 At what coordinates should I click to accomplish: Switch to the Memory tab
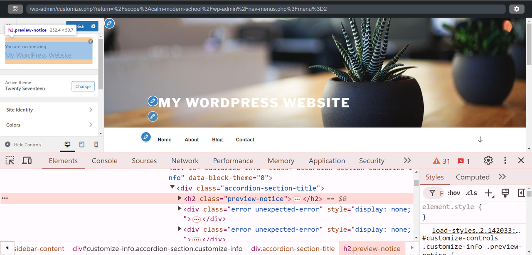tap(281, 161)
